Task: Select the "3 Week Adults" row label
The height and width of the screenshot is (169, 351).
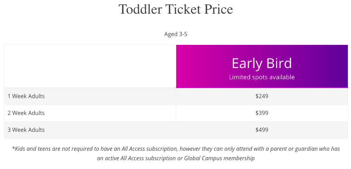Action: [x=26, y=130]
